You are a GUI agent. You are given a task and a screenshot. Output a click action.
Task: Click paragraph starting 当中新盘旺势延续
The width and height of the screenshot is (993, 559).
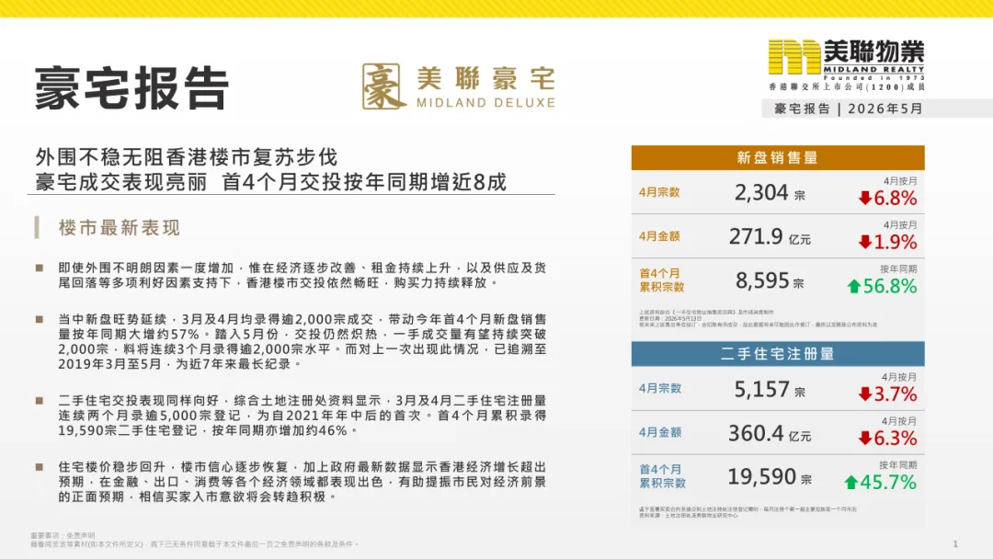302,342
